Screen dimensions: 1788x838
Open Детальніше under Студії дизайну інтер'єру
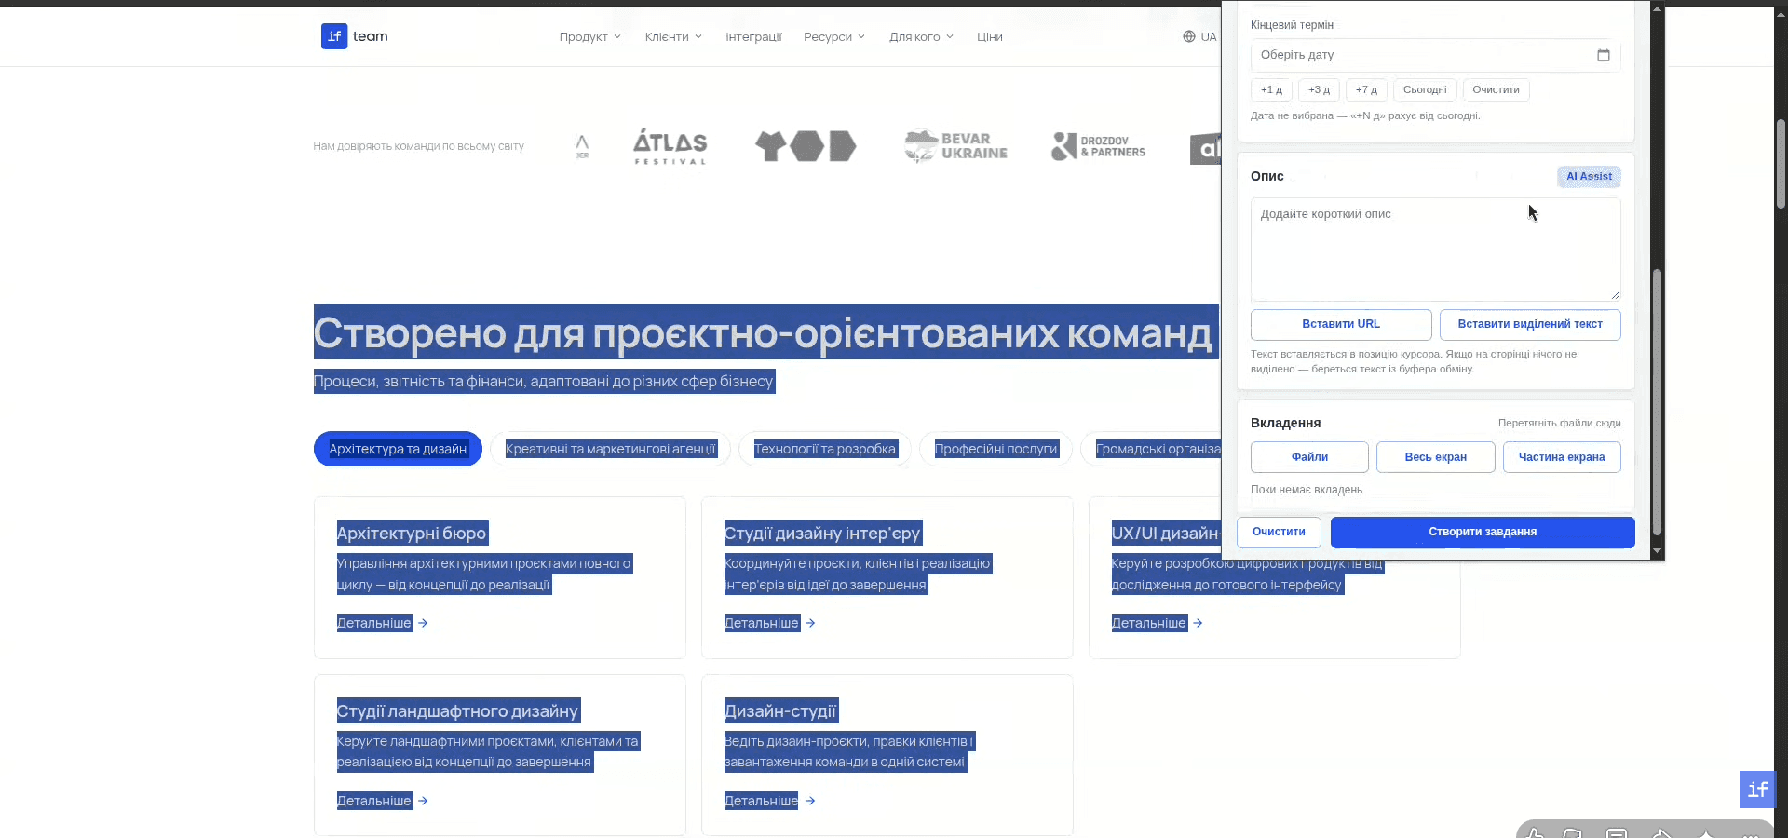pos(762,623)
